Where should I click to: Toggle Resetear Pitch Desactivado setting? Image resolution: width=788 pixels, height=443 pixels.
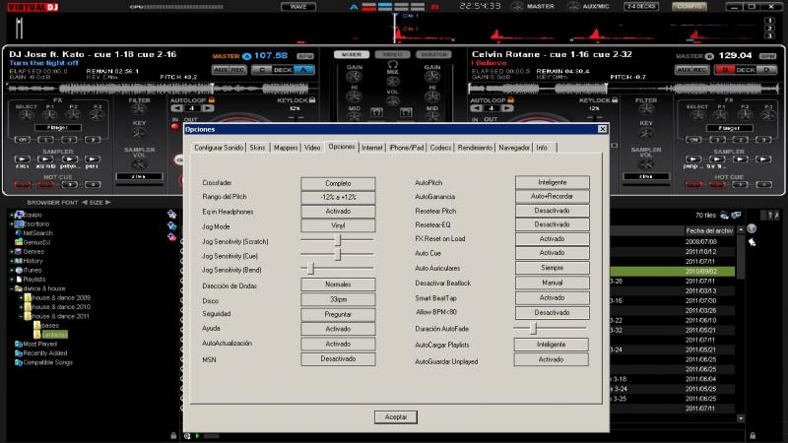pos(552,211)
